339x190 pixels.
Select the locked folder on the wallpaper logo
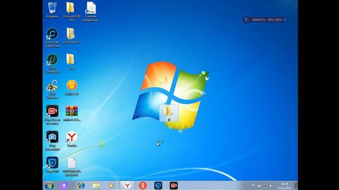169,113
